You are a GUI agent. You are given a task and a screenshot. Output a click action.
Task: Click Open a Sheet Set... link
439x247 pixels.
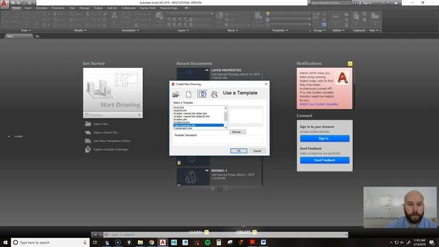106,132
